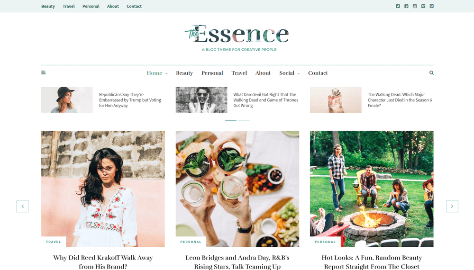Click the TRAVEL category tag on photo

pyautogui.click(x=54, y=242)
